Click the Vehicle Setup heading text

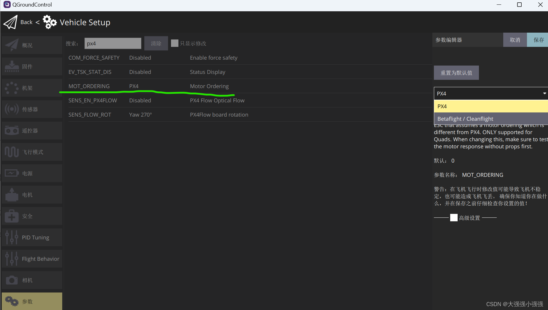click(85, 22)
